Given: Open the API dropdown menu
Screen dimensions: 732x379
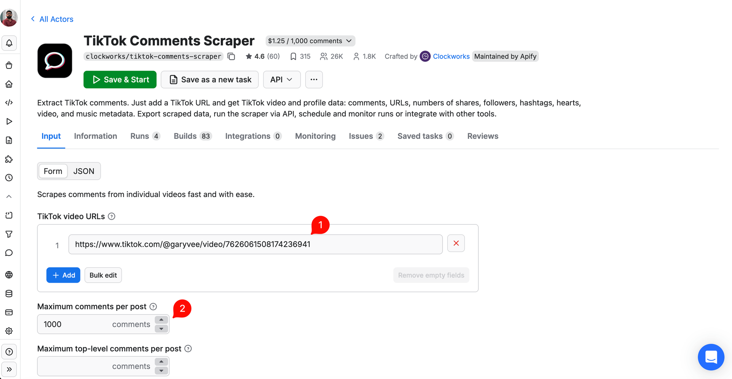Looking at the screenshot, I should 281,79.
